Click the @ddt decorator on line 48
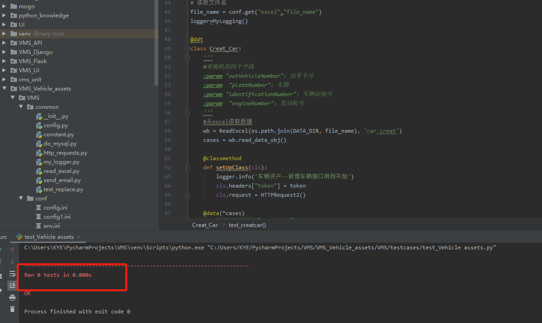This screenshot has height=323, width=542. pos(197,39)
